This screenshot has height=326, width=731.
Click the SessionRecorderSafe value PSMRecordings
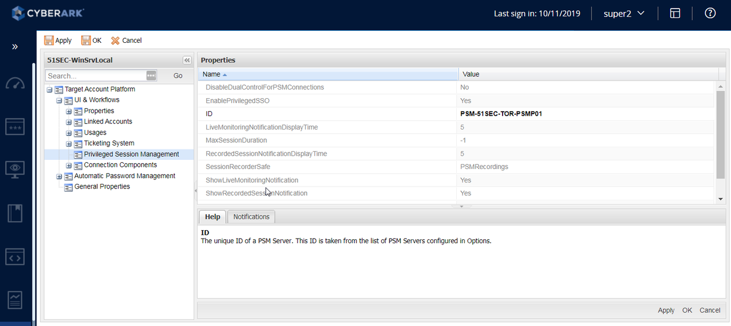coord(484,167)
